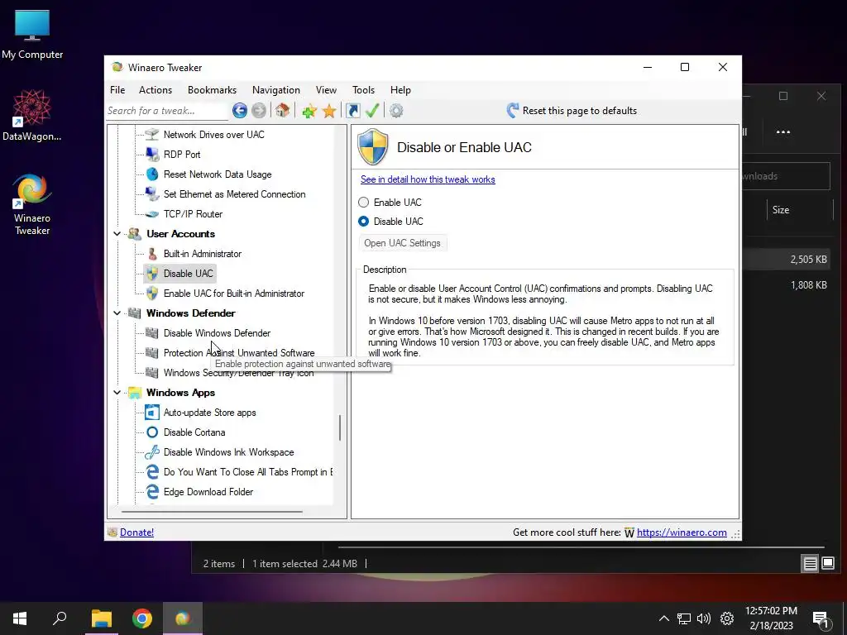847x635 pixels.
Task: Collapse the Windows Defender tree section
Action: 117,313
